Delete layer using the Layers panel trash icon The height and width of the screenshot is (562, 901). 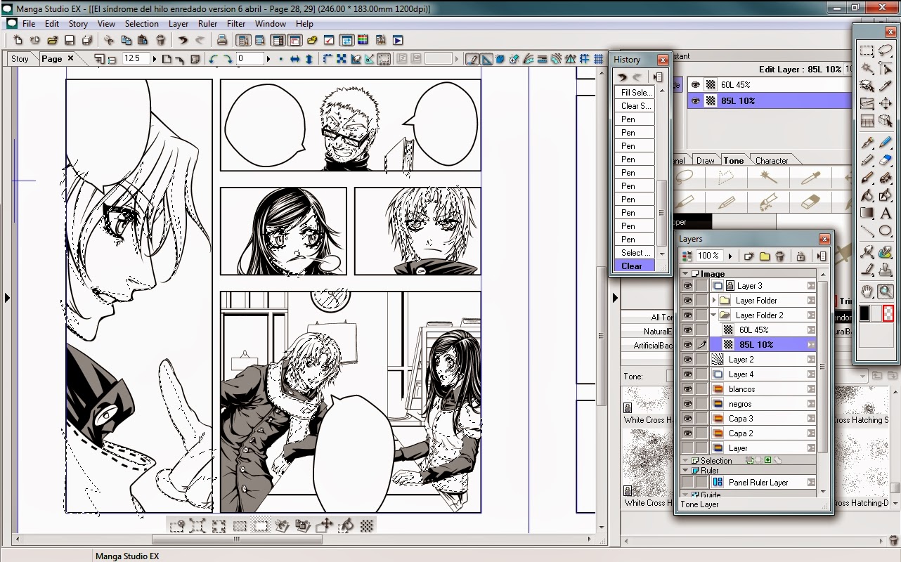pos(779,256)
